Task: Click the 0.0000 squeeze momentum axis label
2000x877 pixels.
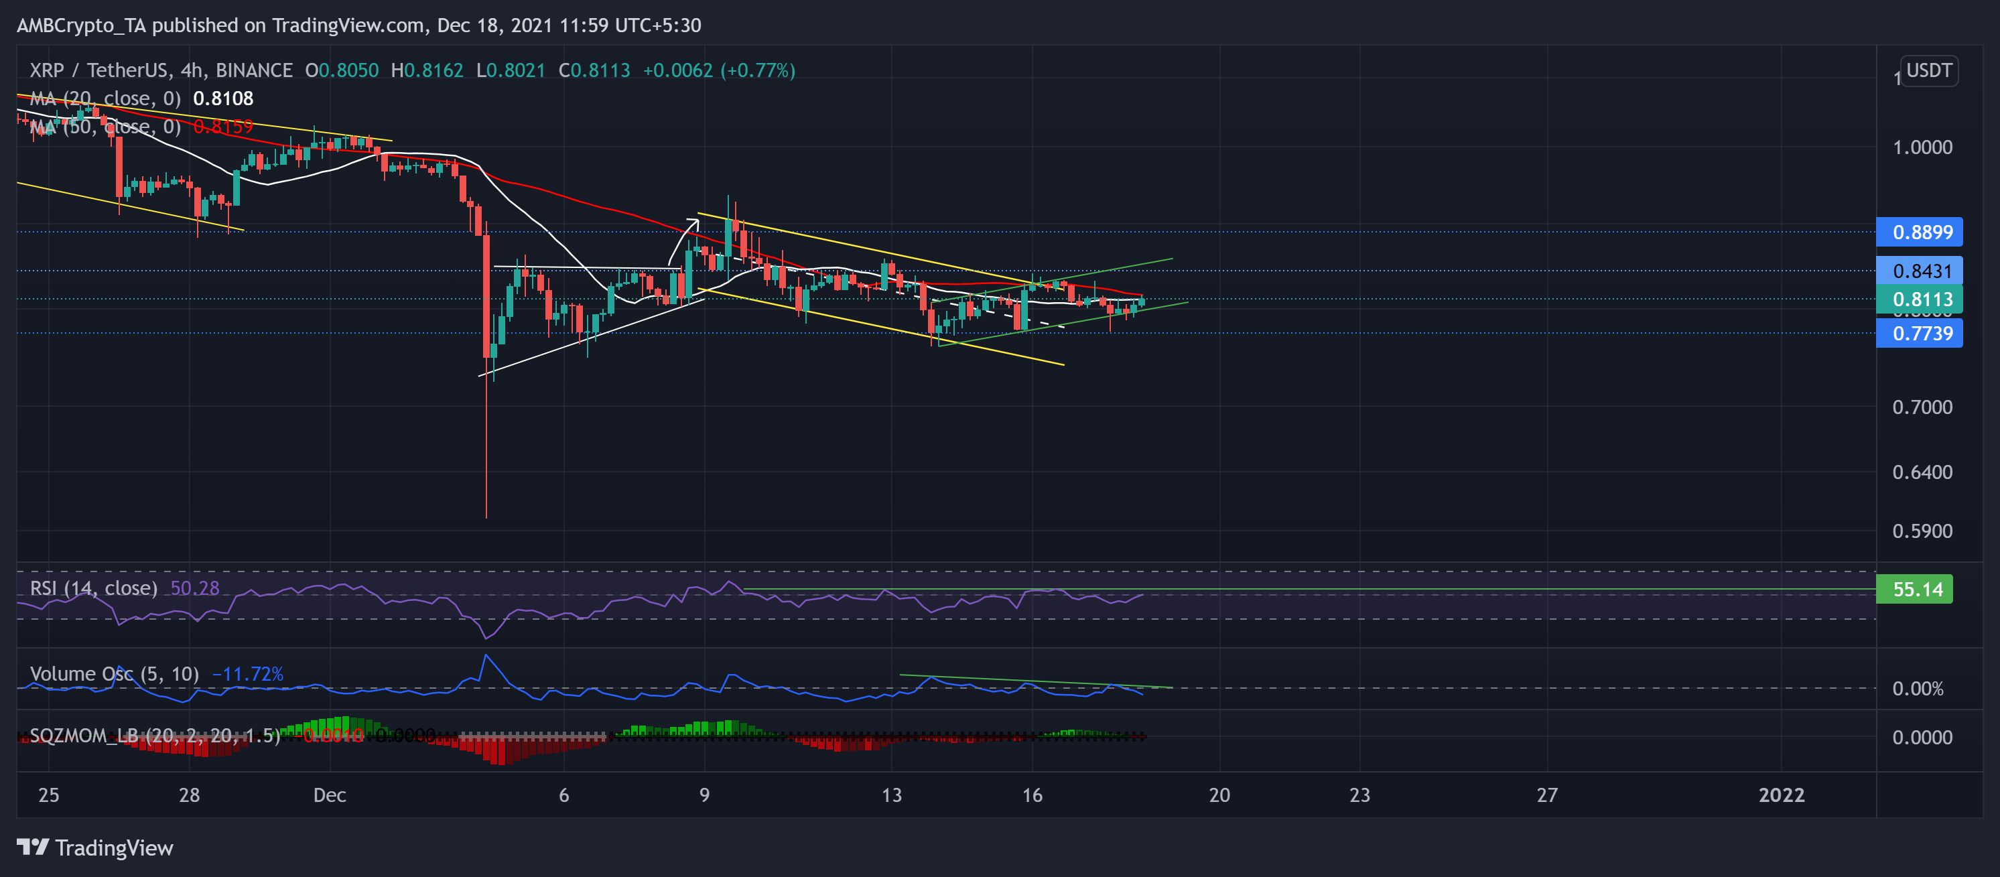Action: [1922, 737]
